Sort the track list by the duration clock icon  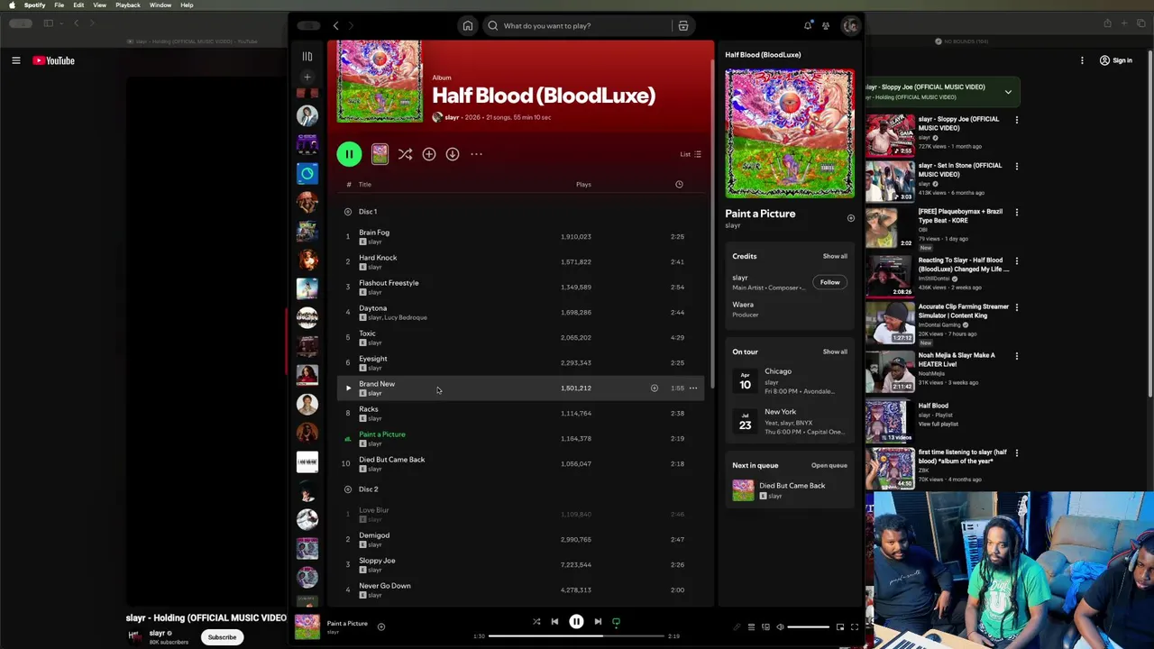pyautogui.click(x=679, y=185)
